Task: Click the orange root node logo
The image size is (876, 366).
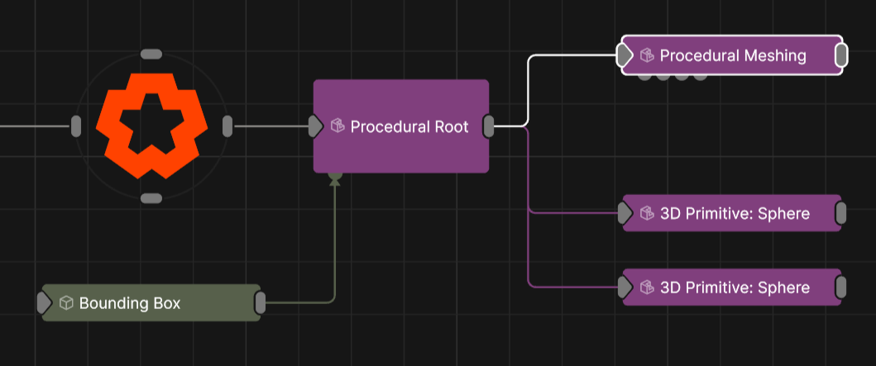Action: pyautogui.click(x=151, y=126)
